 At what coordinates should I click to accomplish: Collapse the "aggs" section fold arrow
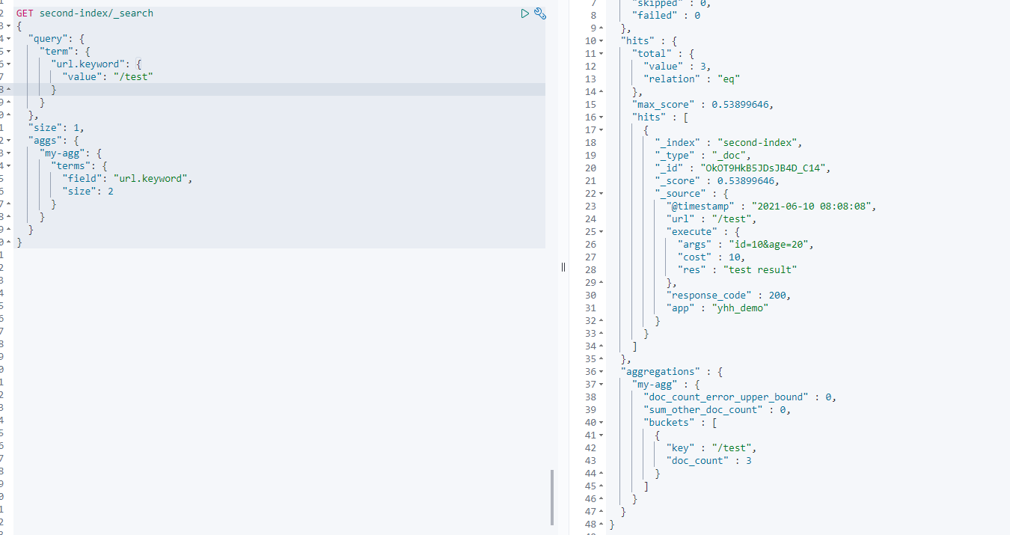8,140
